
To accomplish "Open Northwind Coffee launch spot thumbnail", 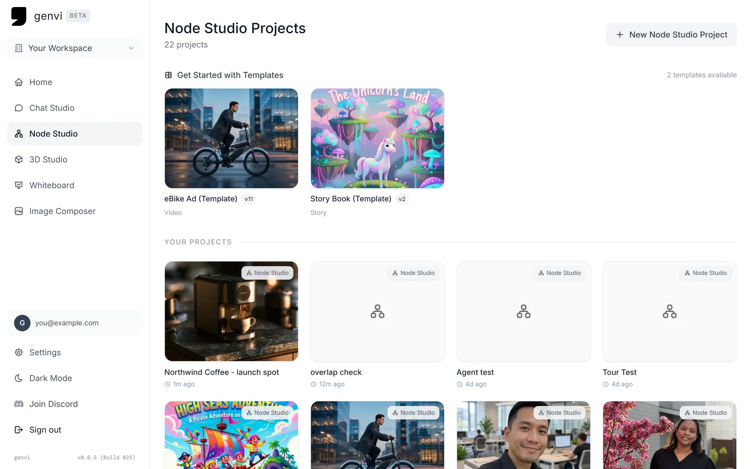I will point(231,311).
